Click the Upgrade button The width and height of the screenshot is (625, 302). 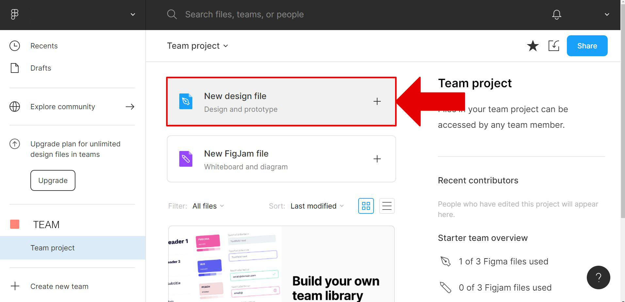(53, 180)
